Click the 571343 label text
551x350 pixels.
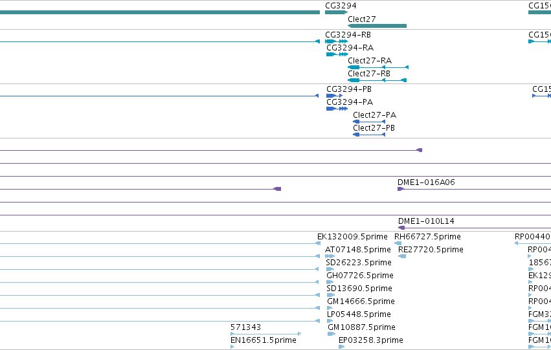point(245,327)
